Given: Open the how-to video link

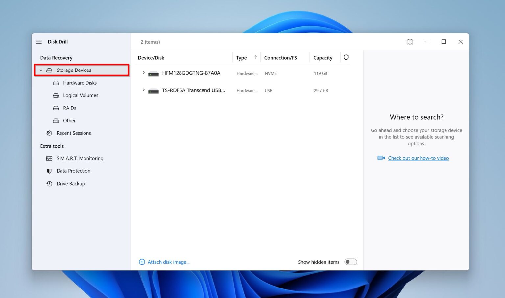Looking at the screenshot, I should [x=418, y=158].
